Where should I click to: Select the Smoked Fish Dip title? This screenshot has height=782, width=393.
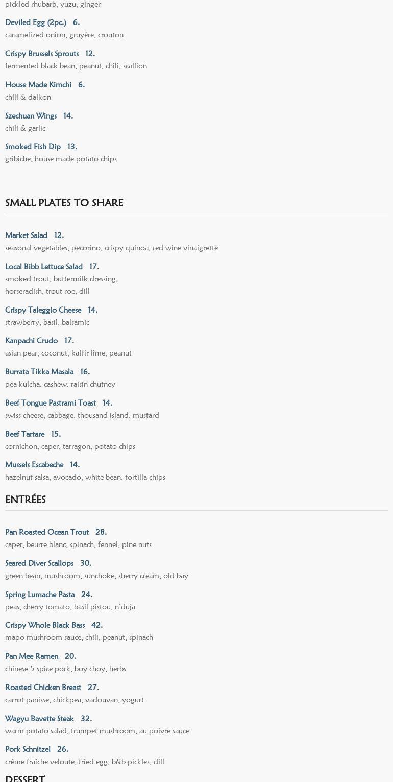pos(33,147)
